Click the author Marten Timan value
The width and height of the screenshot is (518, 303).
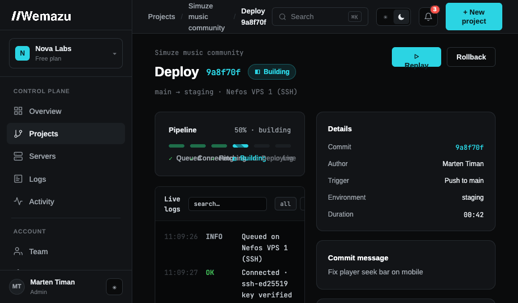[x=463, y=164]
